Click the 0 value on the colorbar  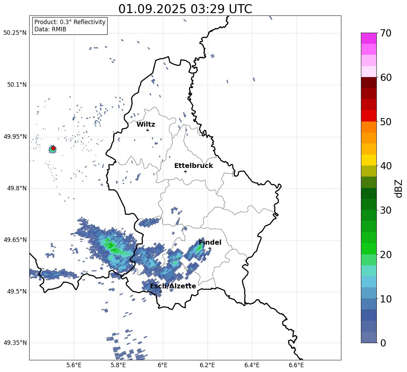tap(383, 343)
